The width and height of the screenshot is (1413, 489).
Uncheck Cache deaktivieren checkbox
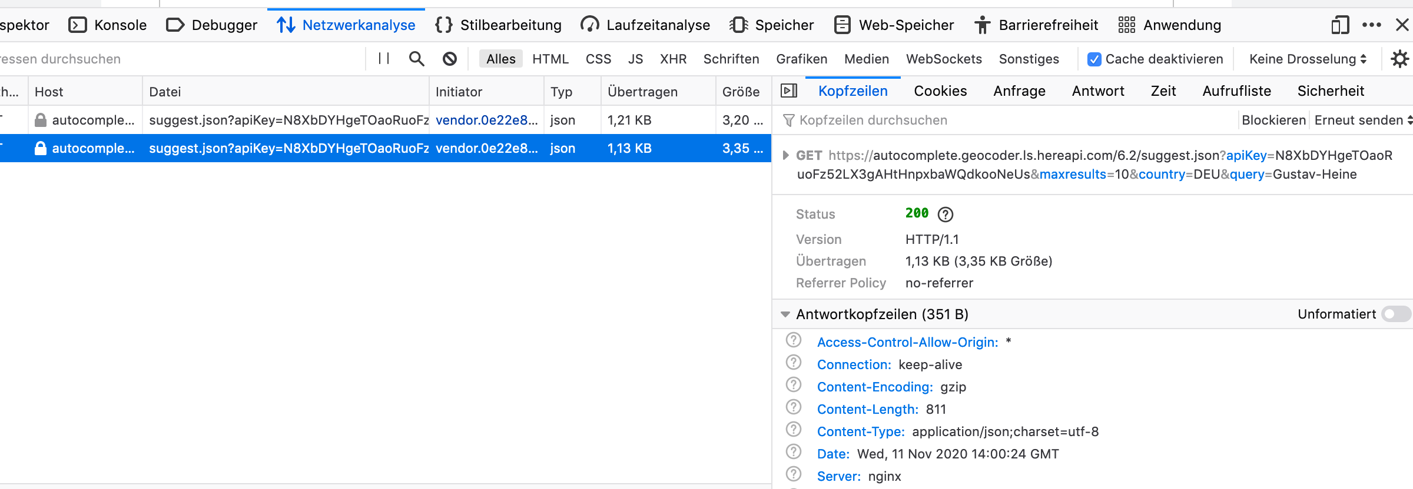(1094, 59)
